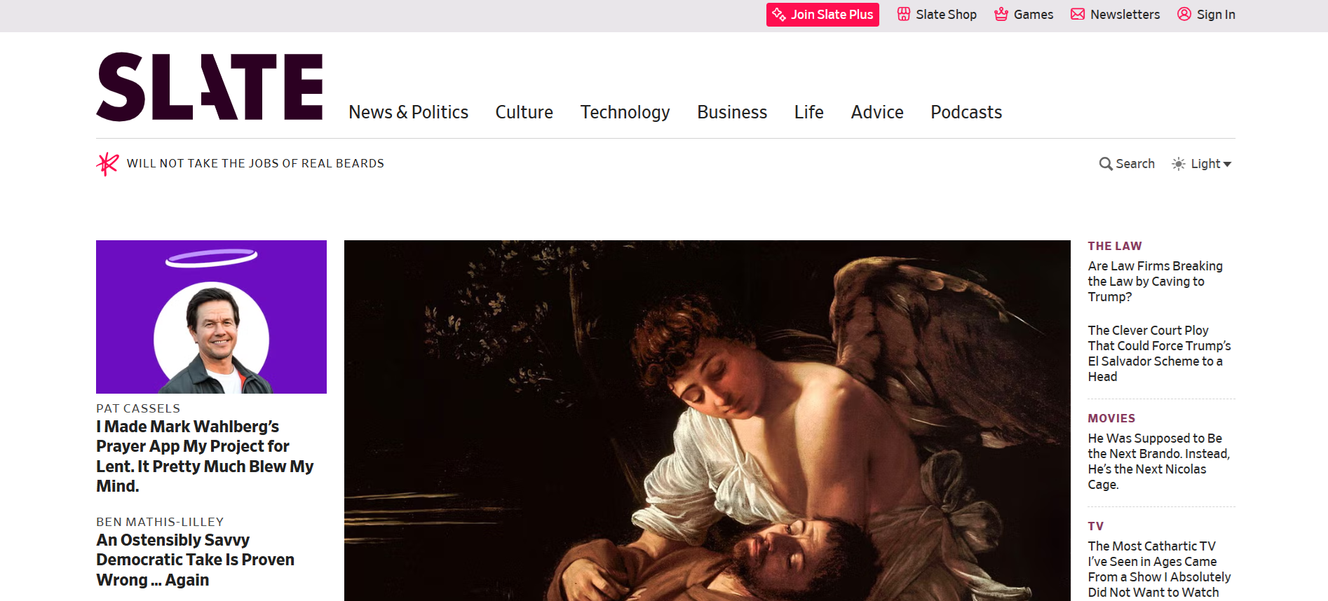
Task: Open the Democratic Take Proven Wrong headline
Action: point(195,560)
